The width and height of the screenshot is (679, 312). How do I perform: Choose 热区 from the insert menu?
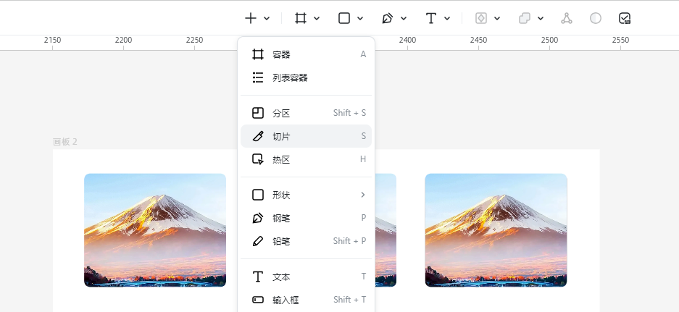pos(306,160)
